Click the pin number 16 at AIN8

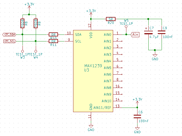(117, 86)
